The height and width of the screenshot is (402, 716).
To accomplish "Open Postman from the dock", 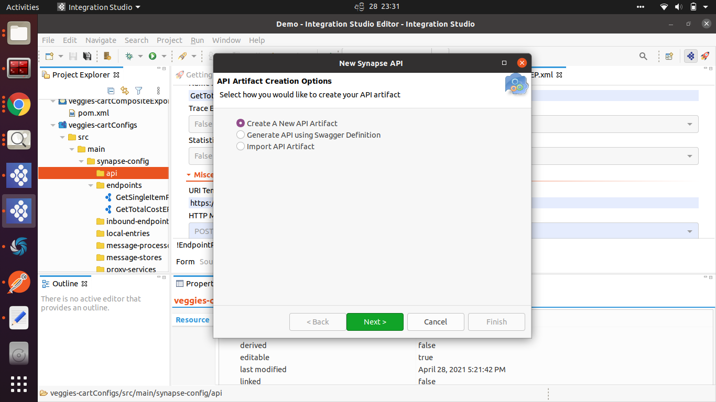I will click(19, 283).
